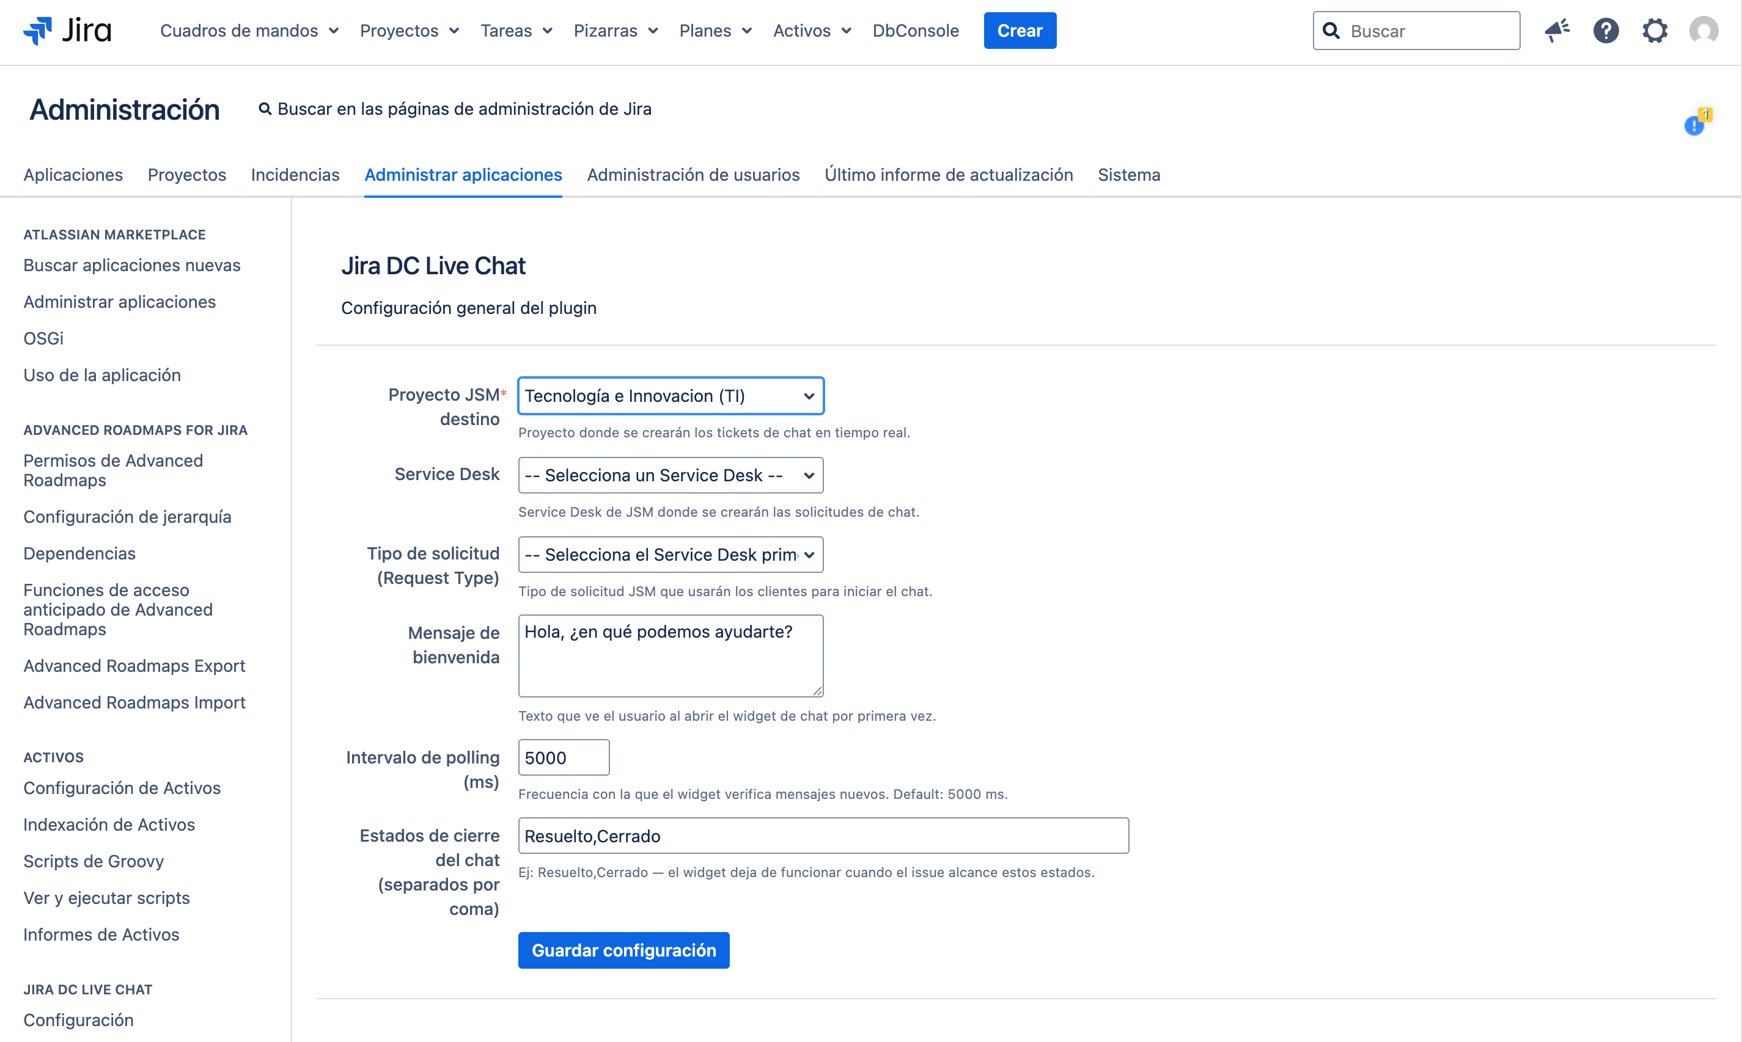Open OSGi sidebar link
Screen dimensions: 1742x1042
click(43, 338)
